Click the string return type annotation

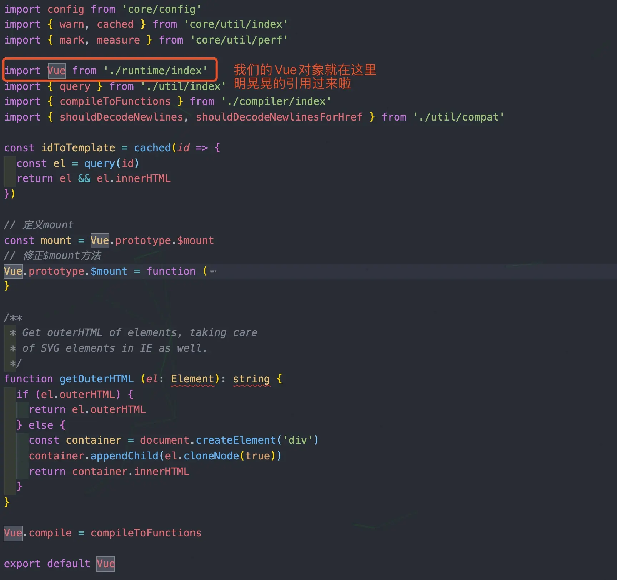251,379
